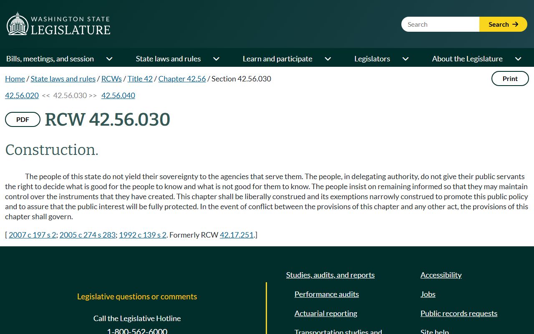This screenshot has width=534, height=334.
Task: Click the Print button
Action: [510, 78]
